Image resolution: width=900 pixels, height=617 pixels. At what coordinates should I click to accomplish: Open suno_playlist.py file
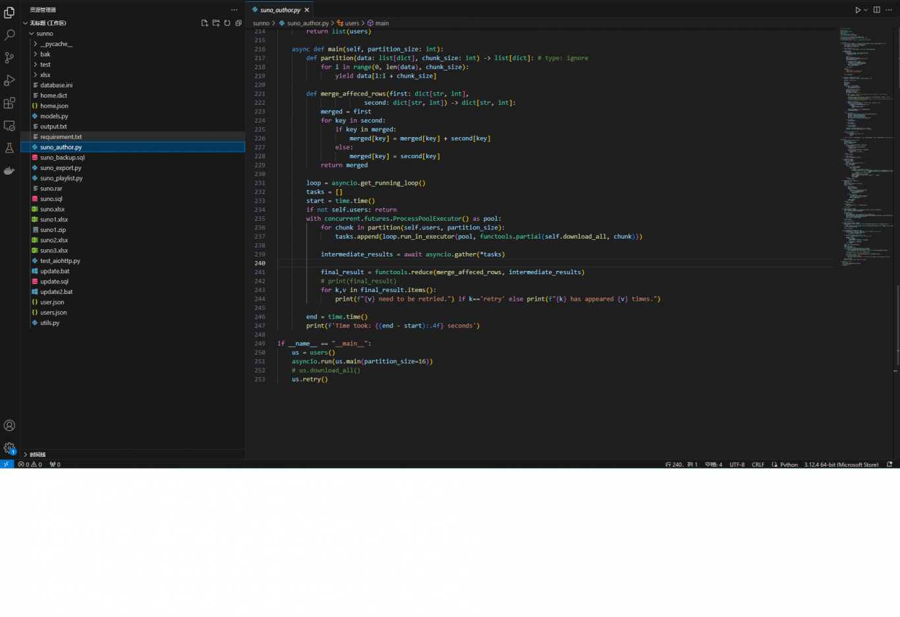(132, 178)
